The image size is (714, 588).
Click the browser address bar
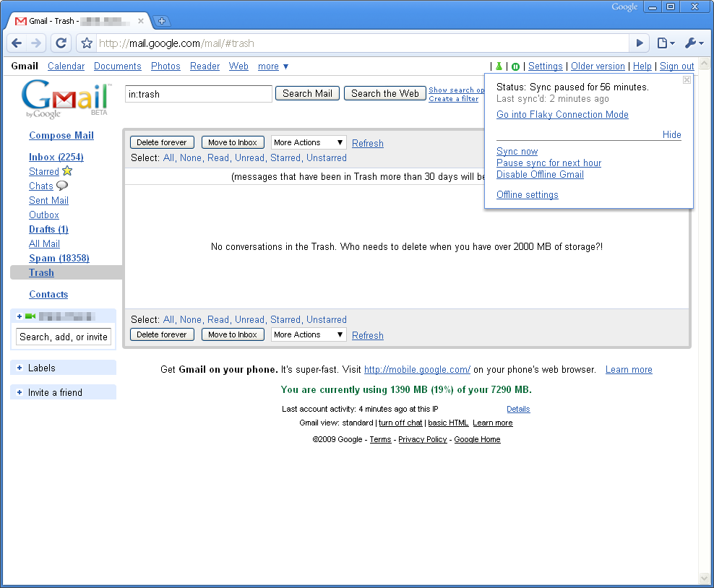[362, 43]
